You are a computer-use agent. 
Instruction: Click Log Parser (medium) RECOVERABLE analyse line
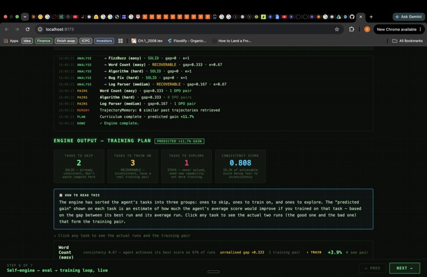142,84
